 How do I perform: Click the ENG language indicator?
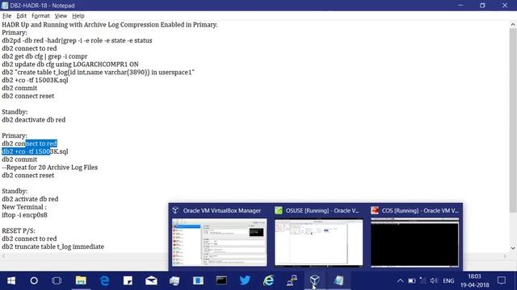448,281
